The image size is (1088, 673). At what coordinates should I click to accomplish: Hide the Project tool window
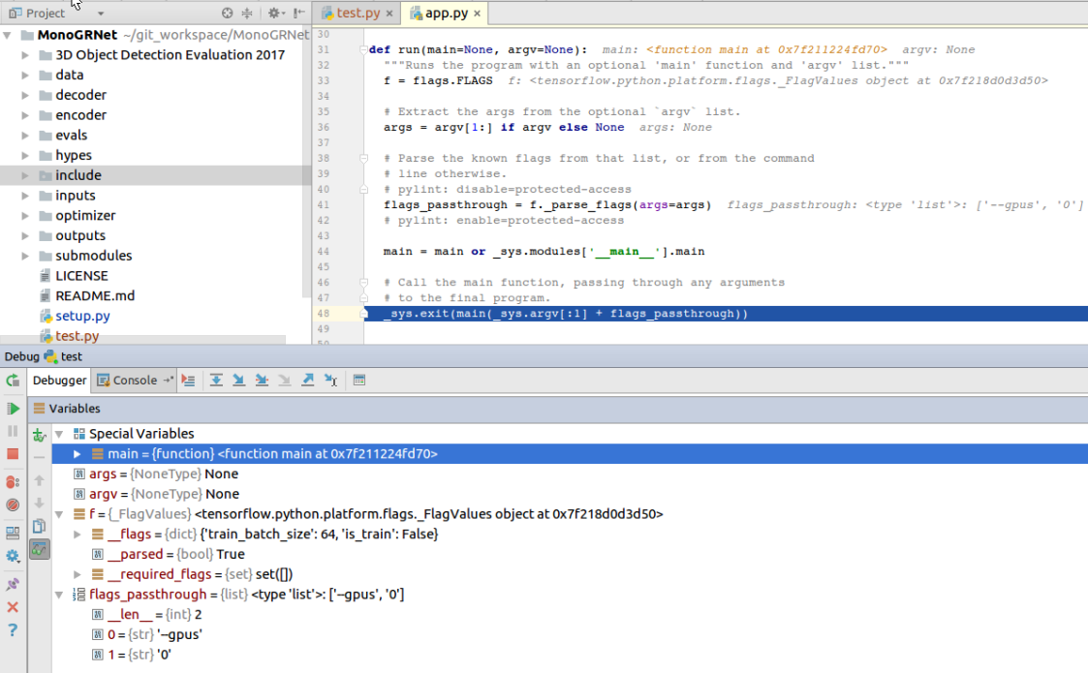[298, 14]
